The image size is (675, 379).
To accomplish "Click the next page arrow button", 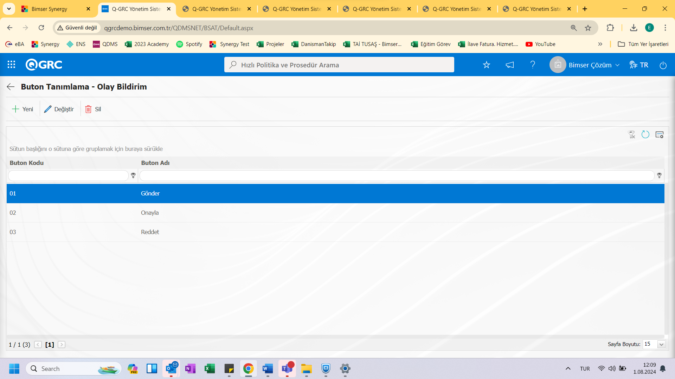I will click(x=61, y=344).
